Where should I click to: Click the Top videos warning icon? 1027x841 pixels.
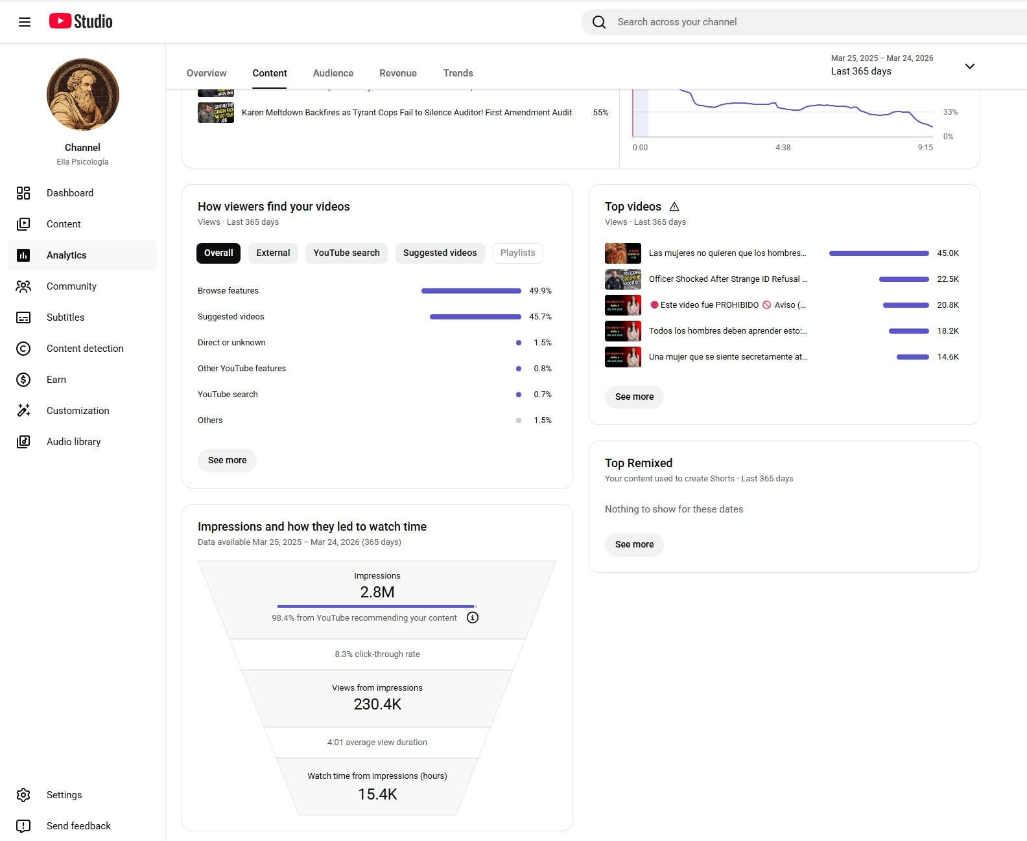674,207
